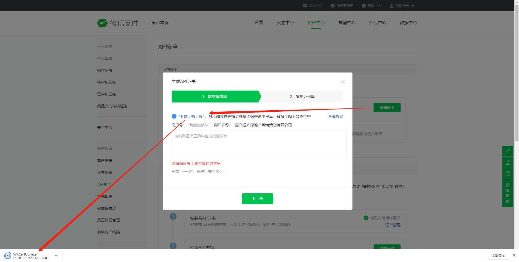Open Employee Account Management in sidebar
The height and width of the screenshot is (262, 519).
click(x=108, y=220)
